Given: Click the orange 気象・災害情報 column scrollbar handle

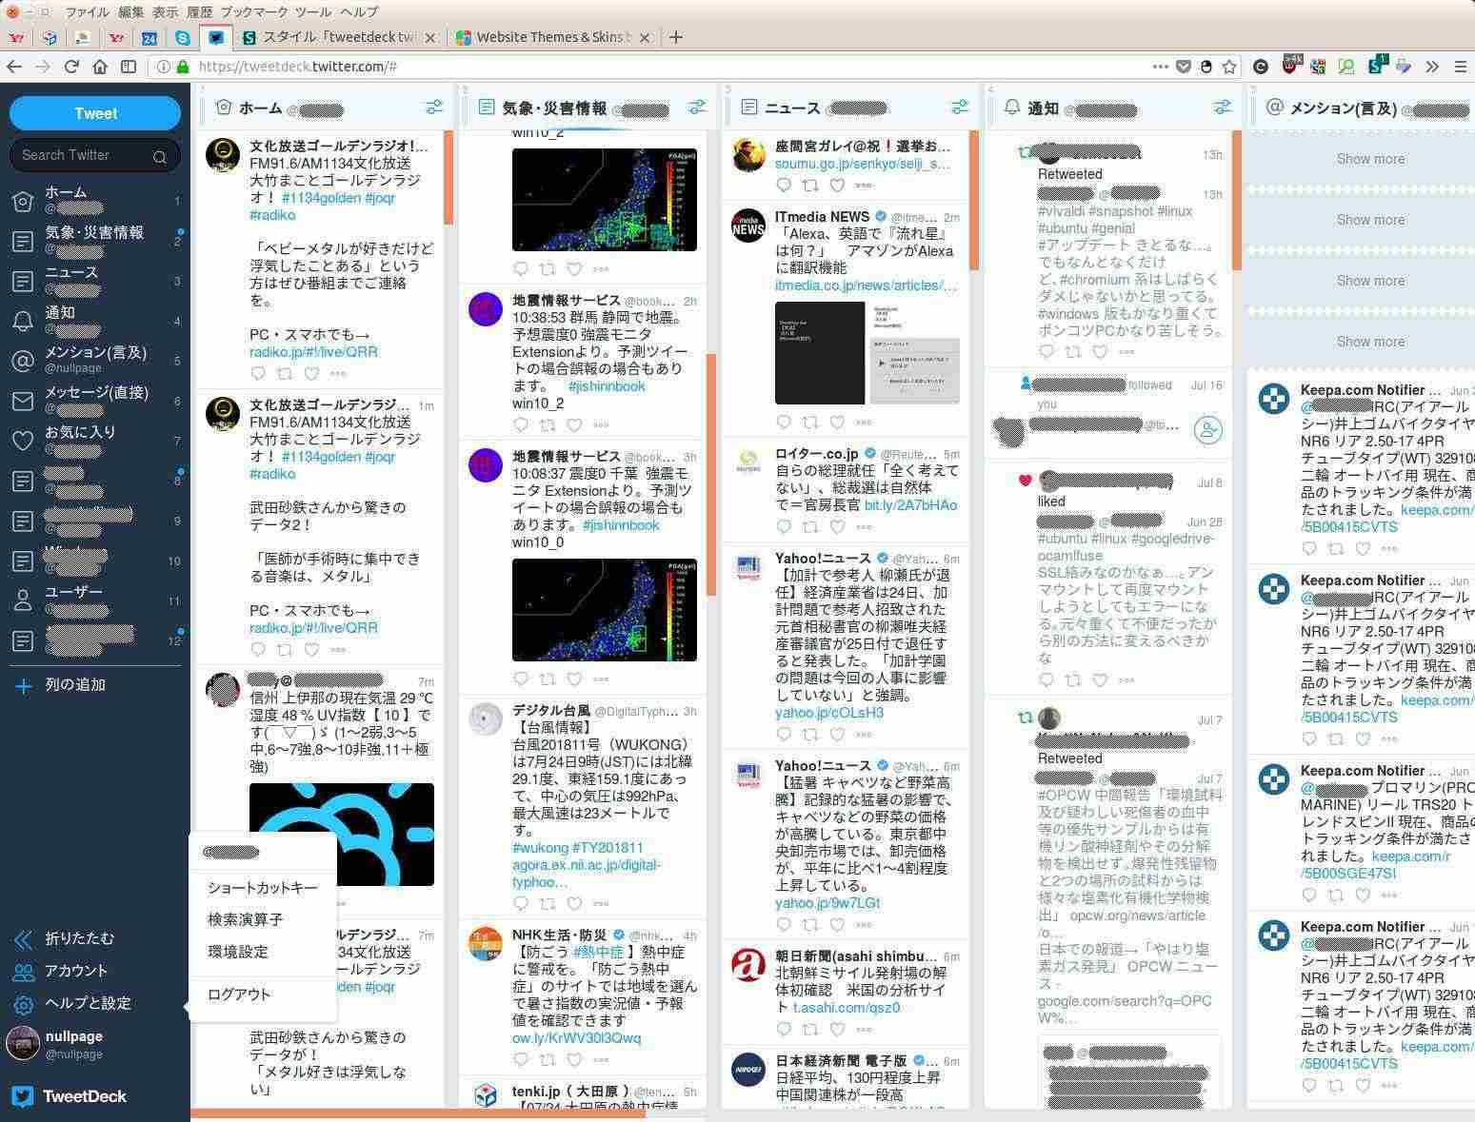Looking at the screenshot, I should pyautogui.click(x=710, y=476).
